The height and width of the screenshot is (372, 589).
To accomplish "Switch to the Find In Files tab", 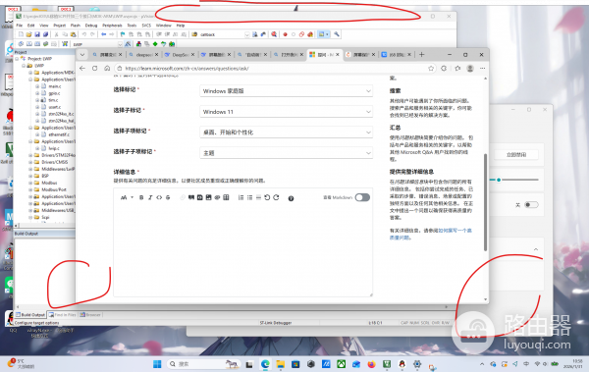I will click(63, 315).
